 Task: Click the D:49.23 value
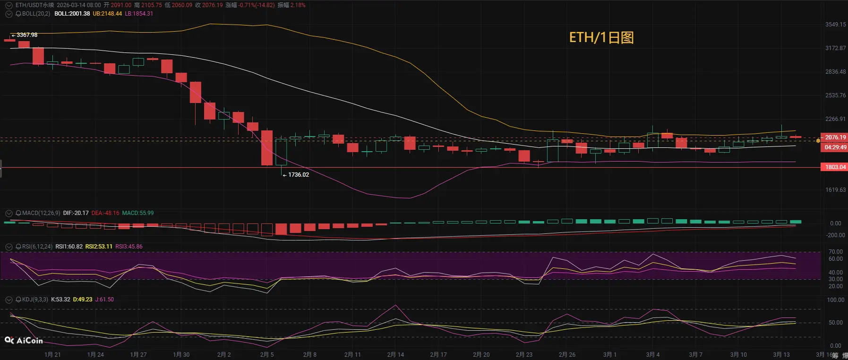(83, 300)
